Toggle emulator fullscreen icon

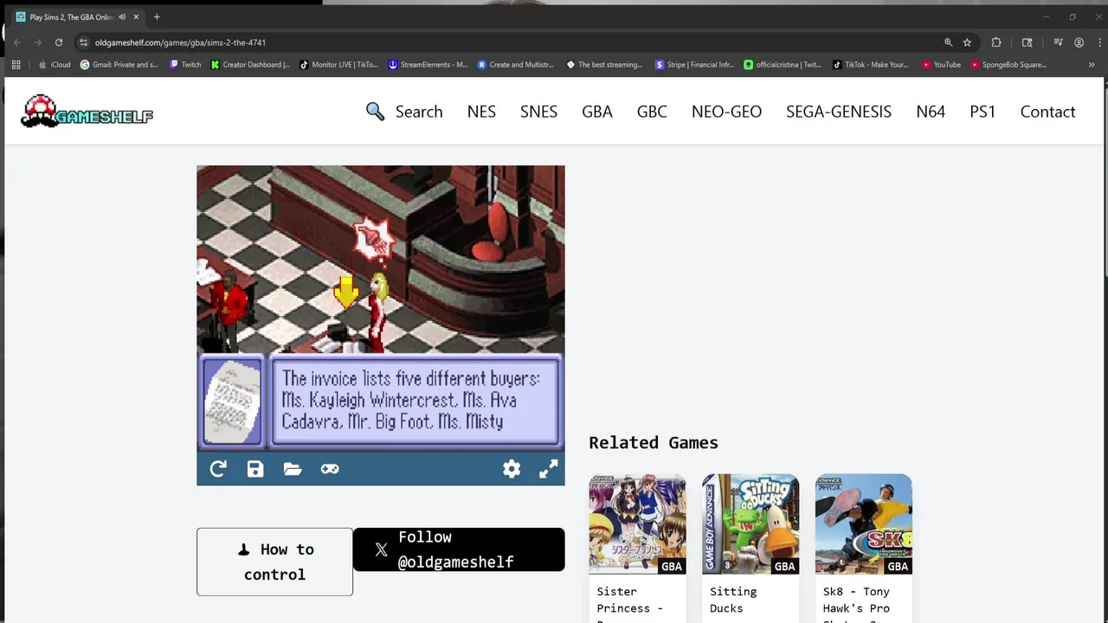tap(549, 469)
